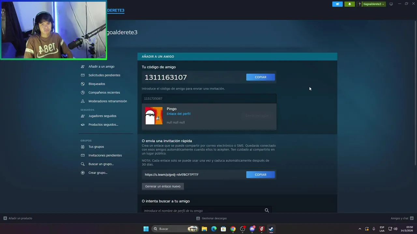Open the tiagoalderete3 account dropdown
The width and height of the screenshot is (417, 234).
[x=373, y=4]
